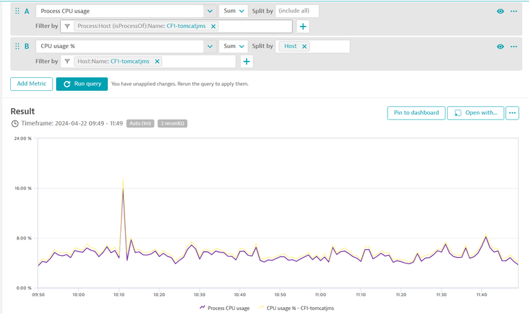Open the Sum aggregation dropdown for metric A

pos(234,11)
